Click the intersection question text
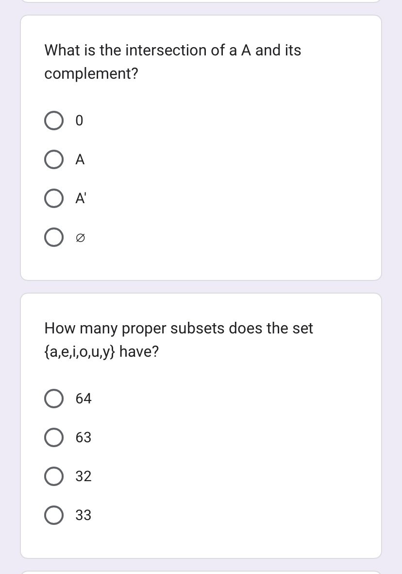 172,62
